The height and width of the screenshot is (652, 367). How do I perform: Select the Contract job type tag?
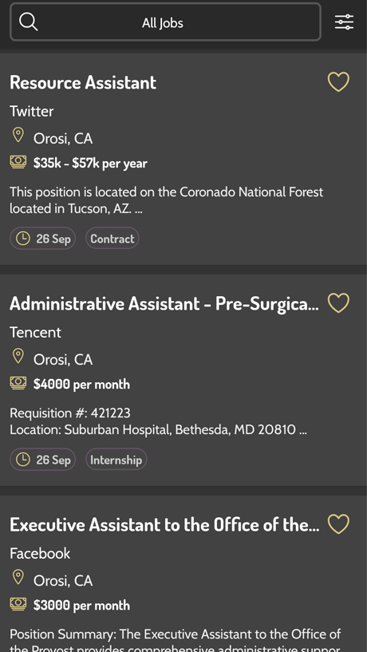112,239
